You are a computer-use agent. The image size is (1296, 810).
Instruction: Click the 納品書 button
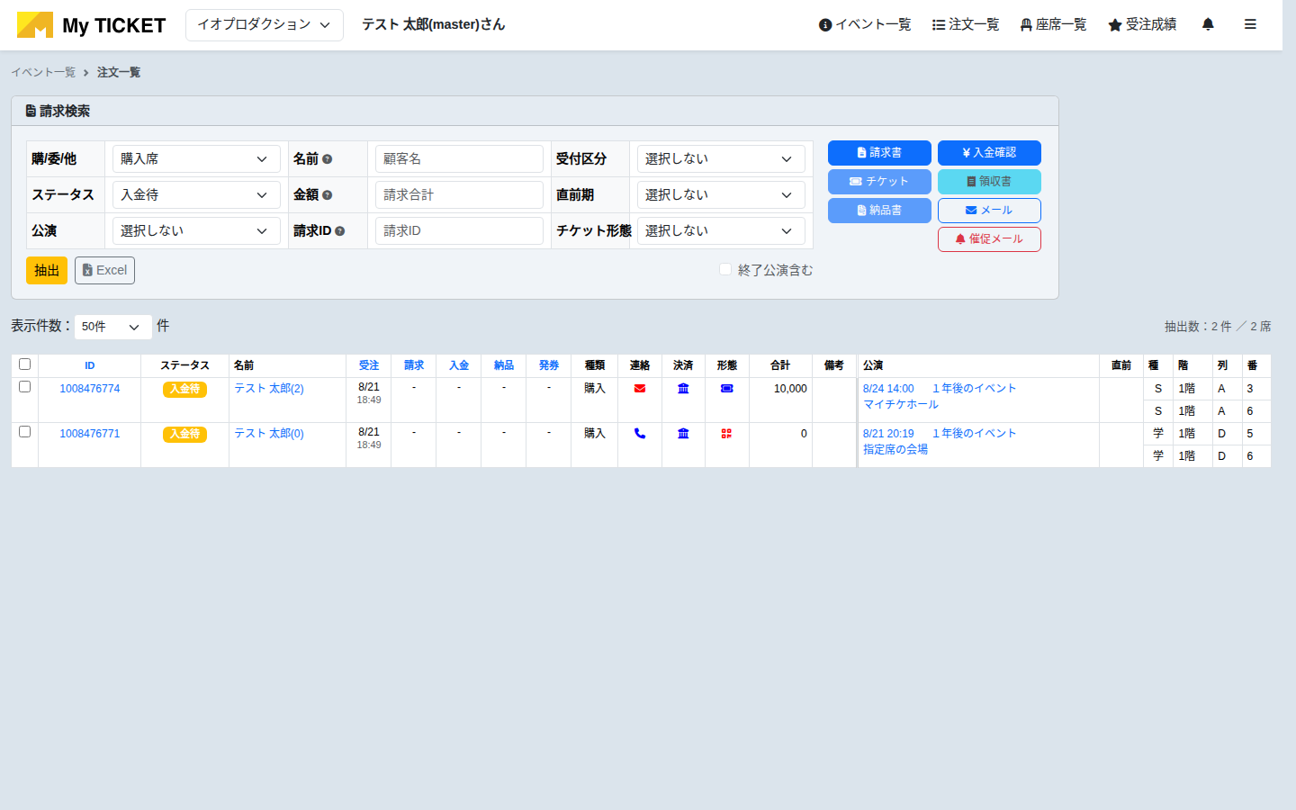pyautogui.click(x=879, y=211)
